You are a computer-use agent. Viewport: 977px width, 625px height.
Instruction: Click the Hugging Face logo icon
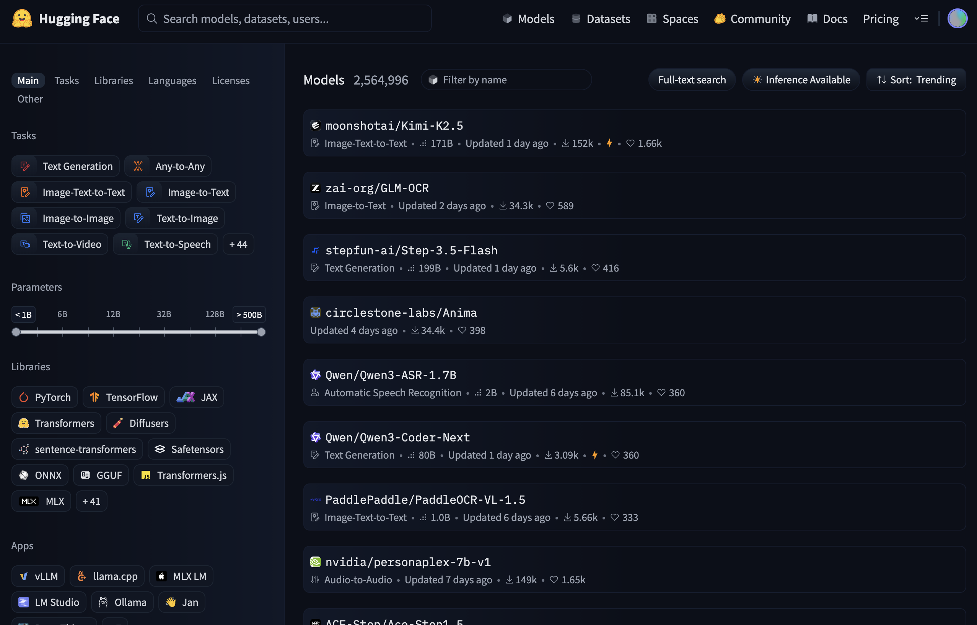(x=22, y=19)
